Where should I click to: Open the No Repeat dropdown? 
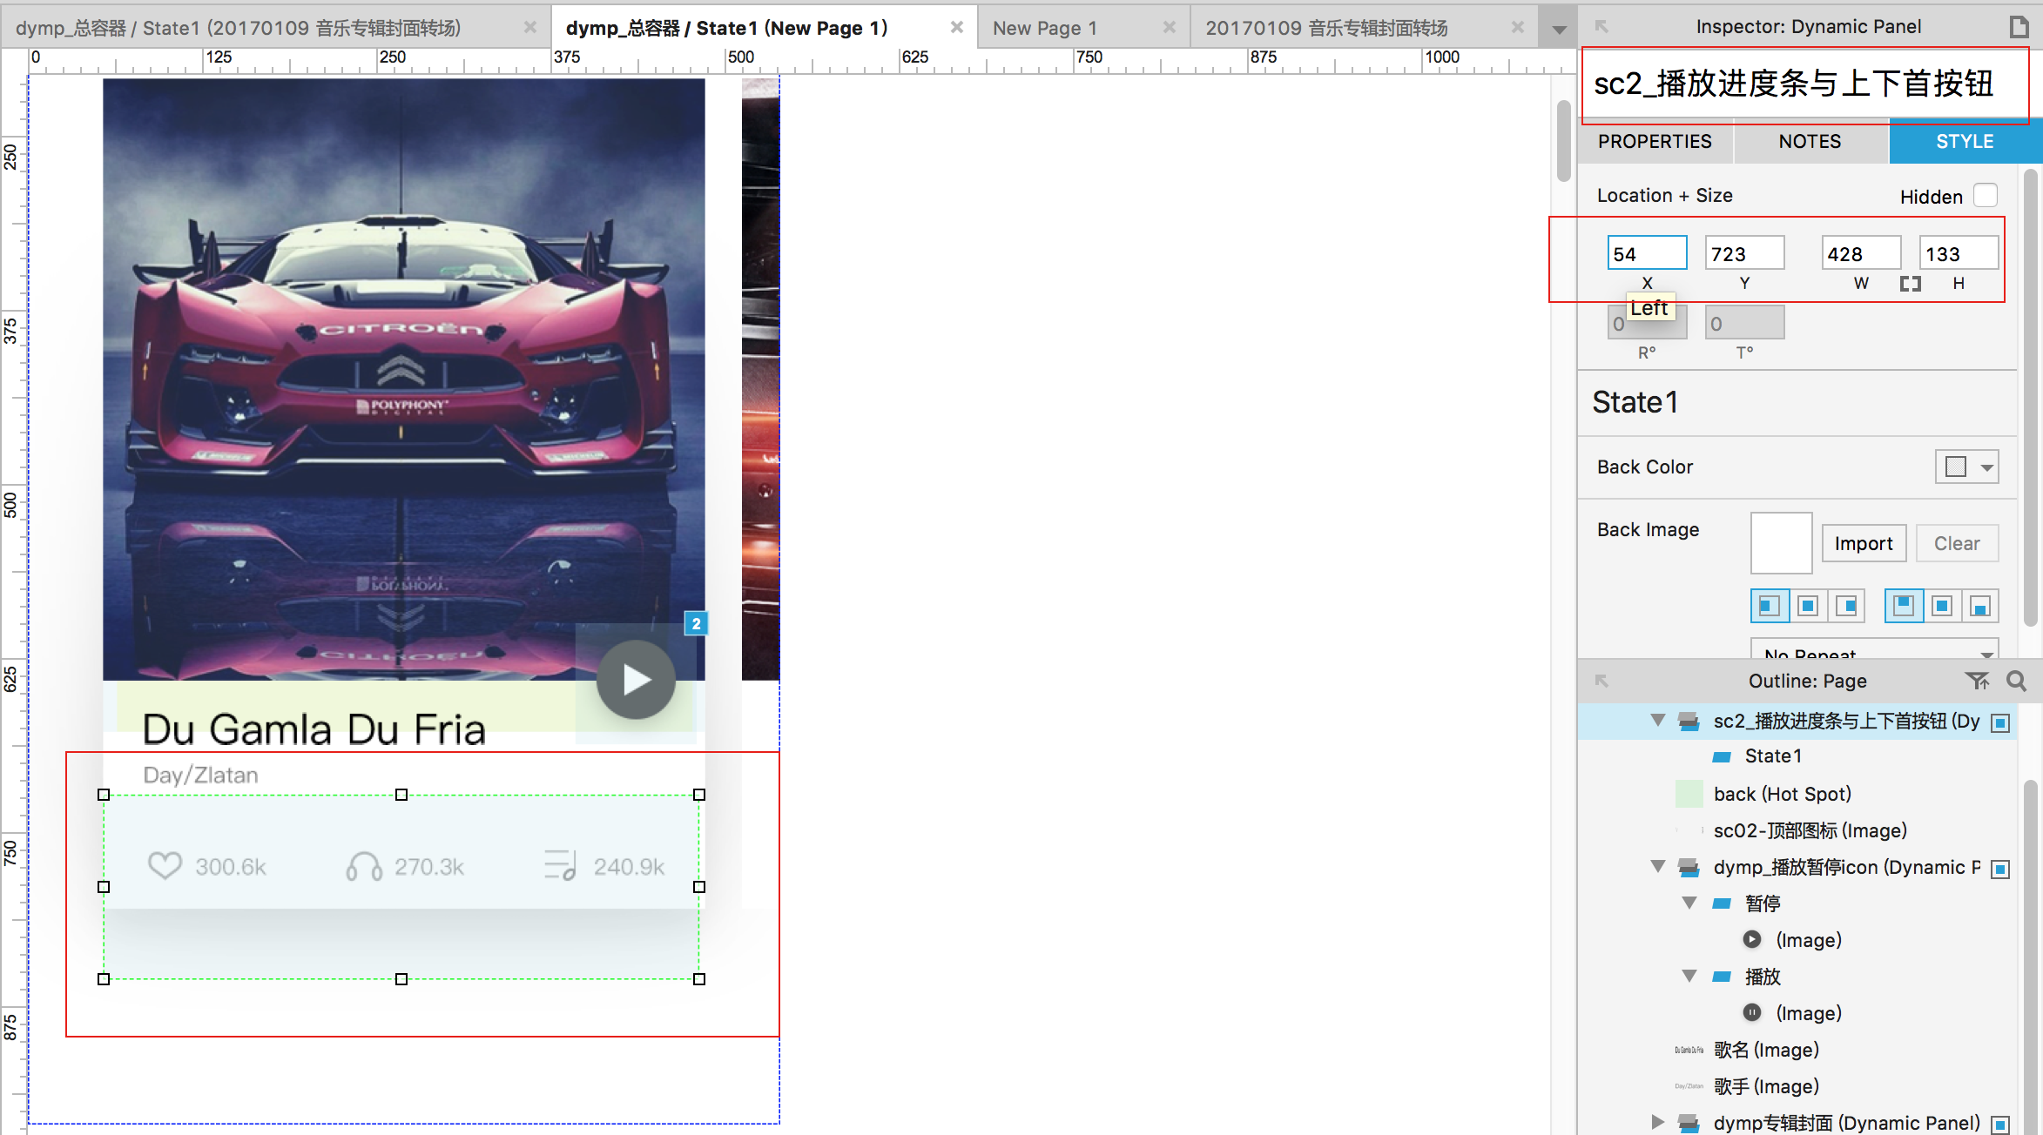[1874, 649]
